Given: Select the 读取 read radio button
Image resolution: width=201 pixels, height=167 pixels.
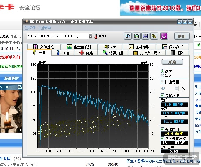Looking at the screenshot, I should coord(163,71).
